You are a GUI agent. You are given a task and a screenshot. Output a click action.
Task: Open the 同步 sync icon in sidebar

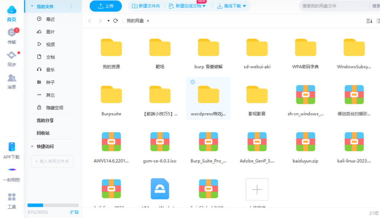[12, 56]
